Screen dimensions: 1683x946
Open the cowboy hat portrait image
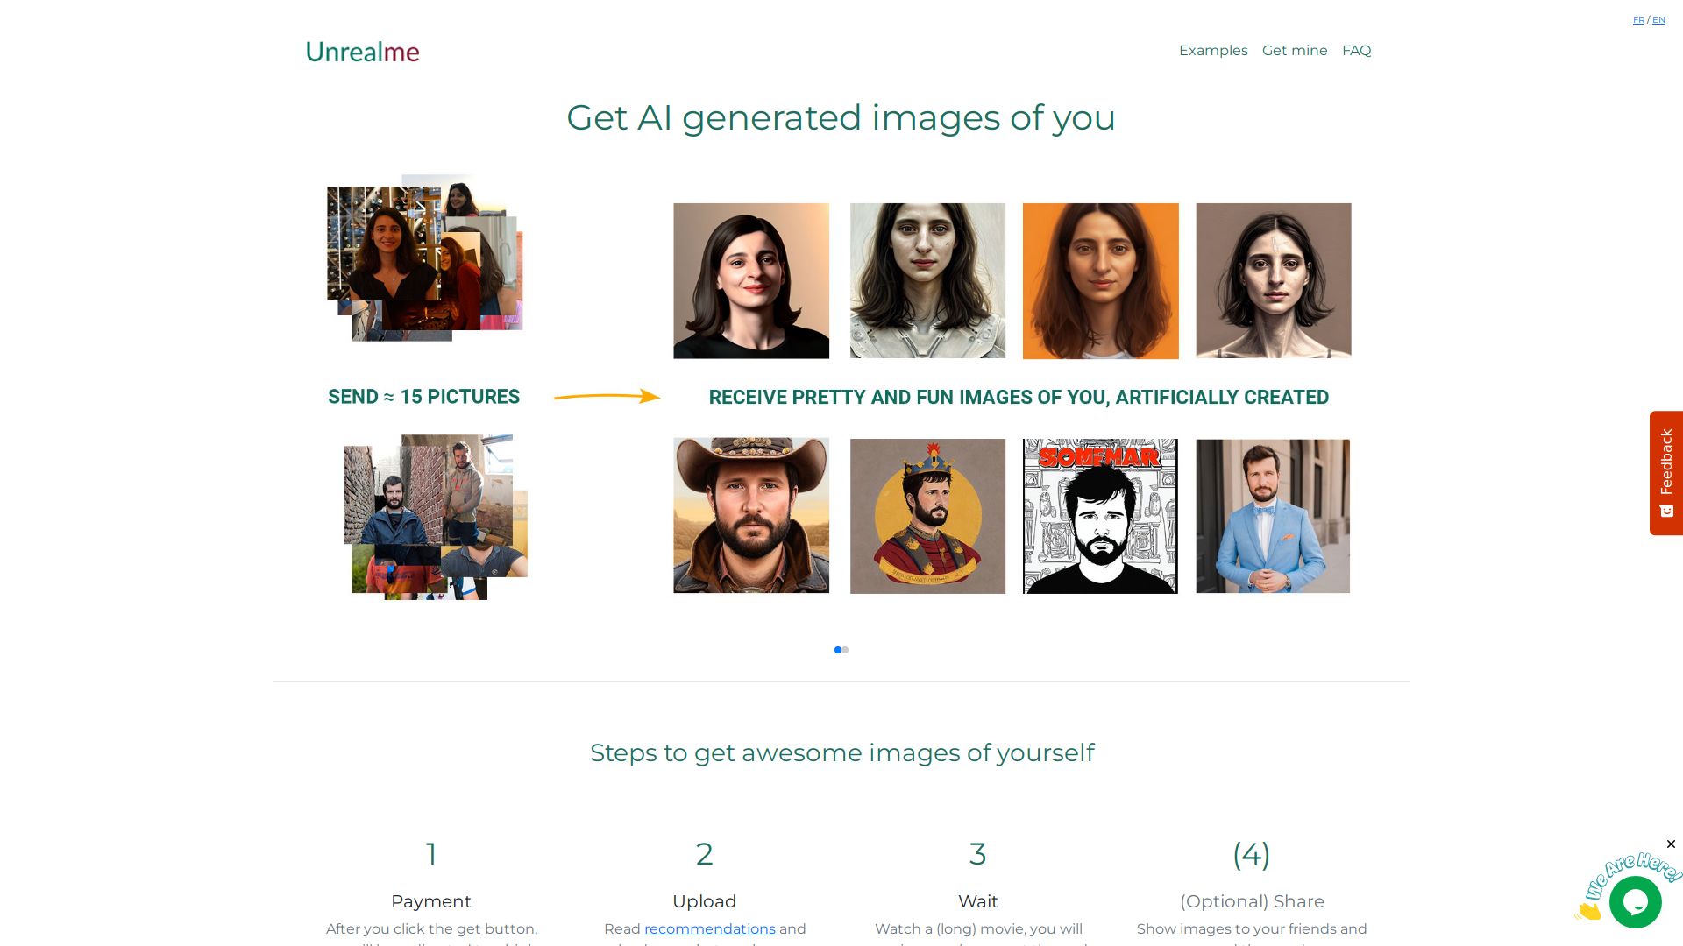751,516
